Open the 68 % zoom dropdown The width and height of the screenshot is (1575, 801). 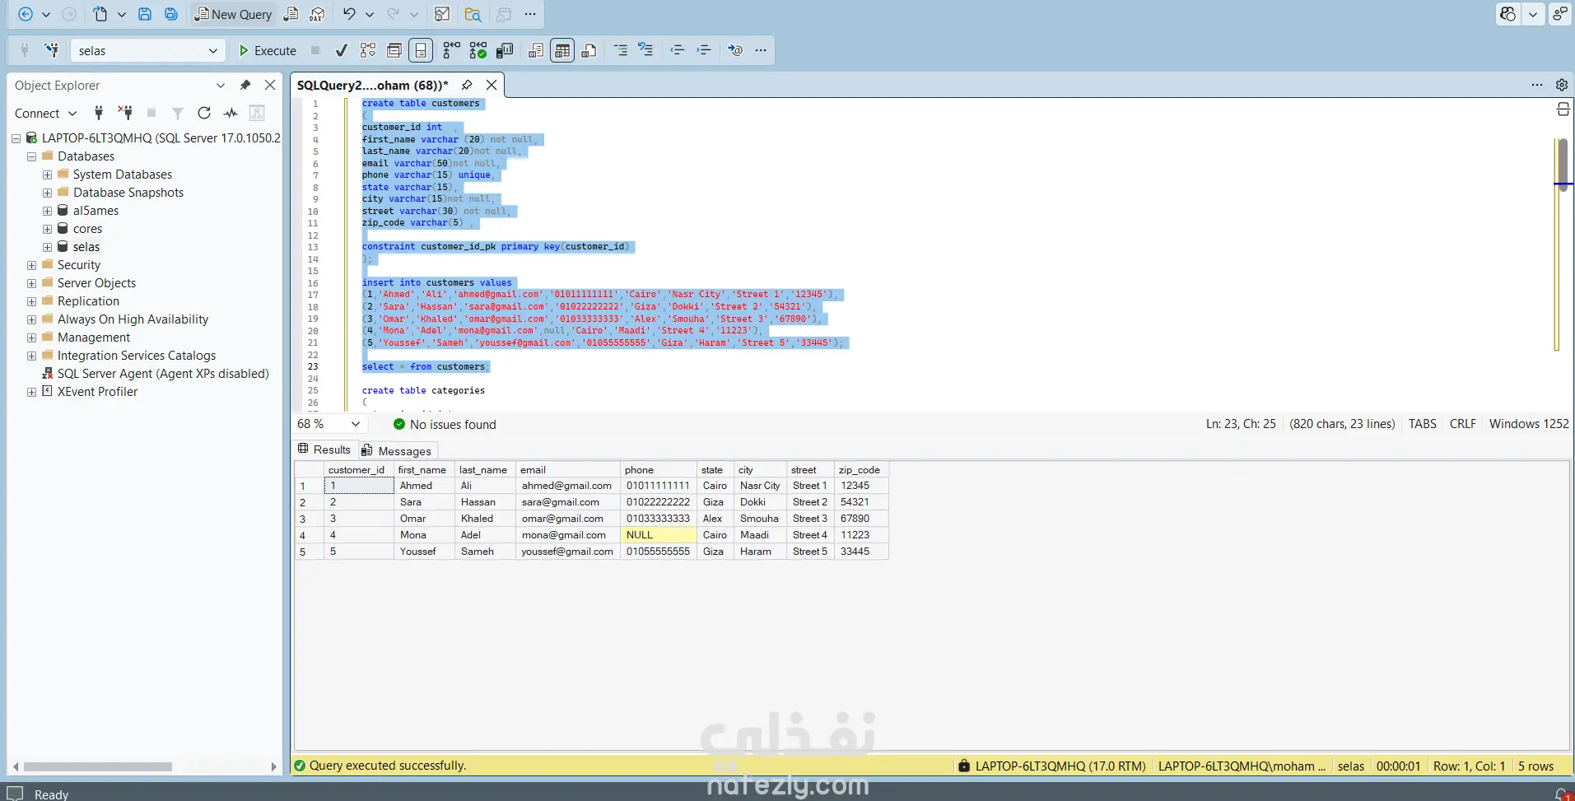(356, 424)
